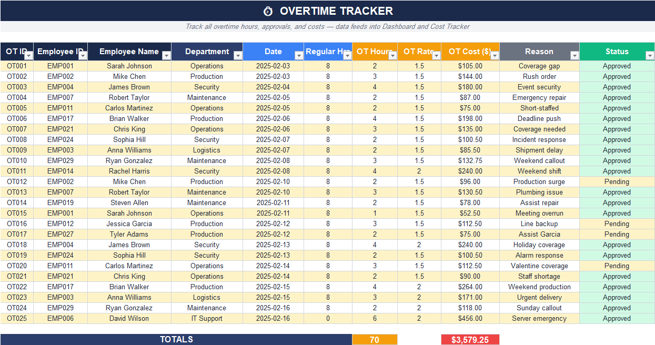Select Sarah Johnson's name cell
This screenshot has width=655, height=345.
pos(129,66)
